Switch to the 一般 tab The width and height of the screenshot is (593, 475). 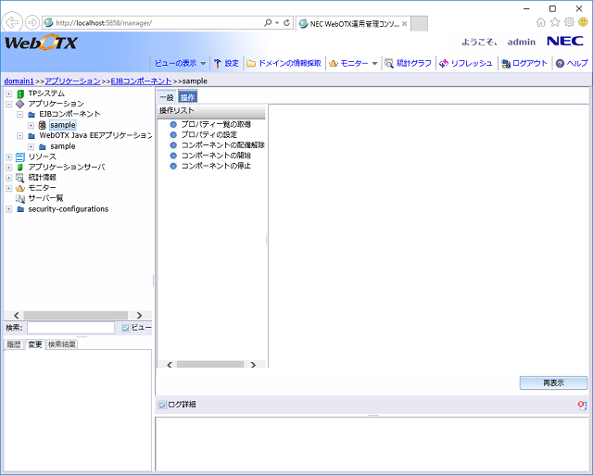point(166,96)
